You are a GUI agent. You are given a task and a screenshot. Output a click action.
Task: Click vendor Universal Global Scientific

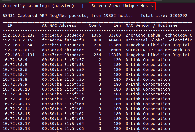(x=159, y=40)
